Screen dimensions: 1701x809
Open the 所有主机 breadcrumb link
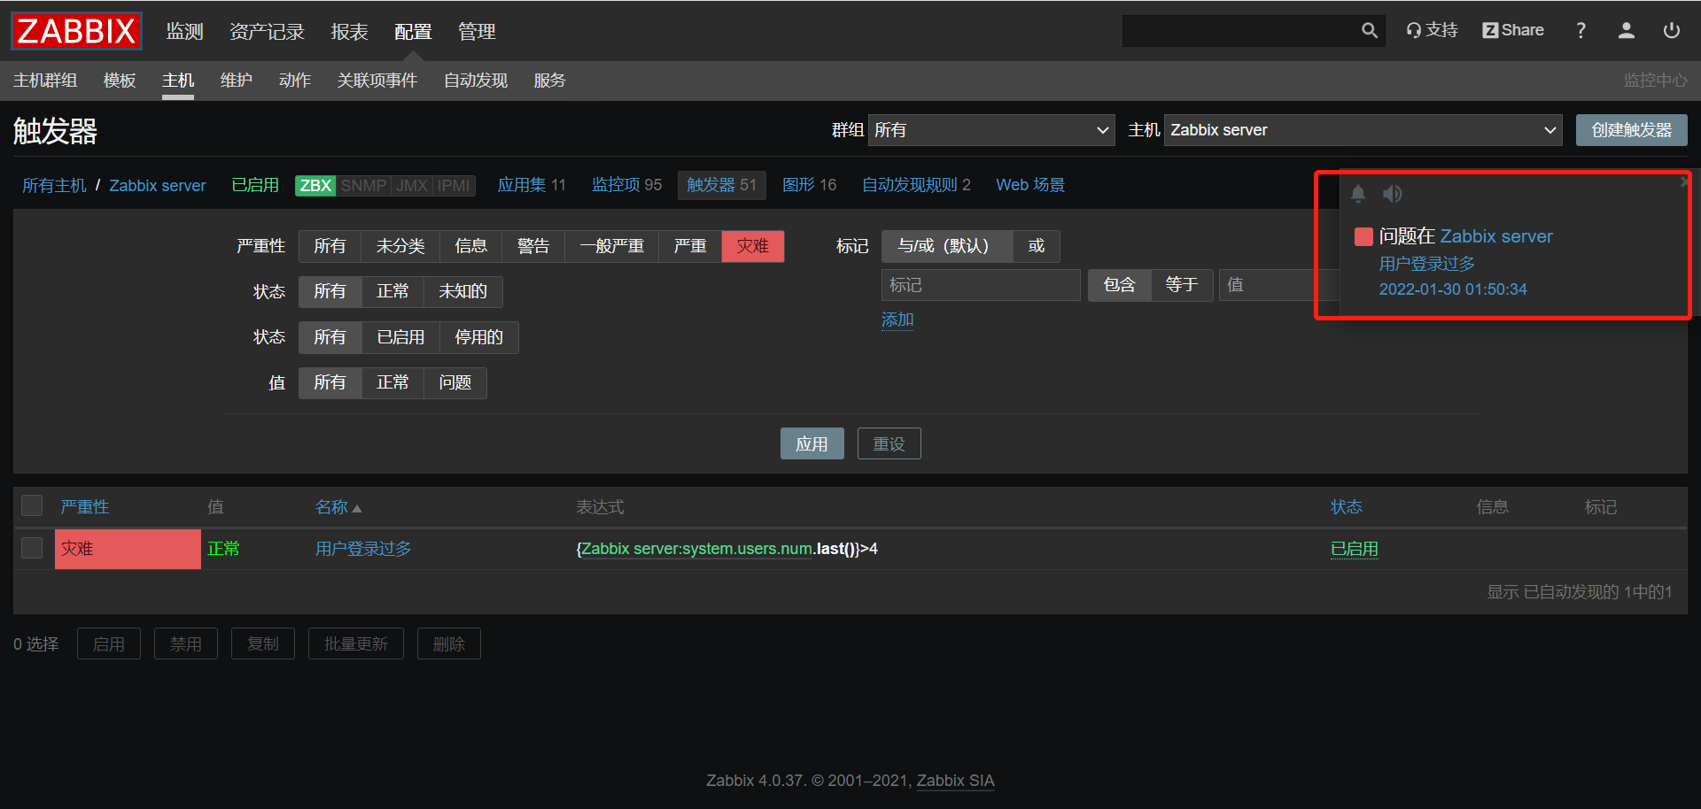(x=54, y=185)
